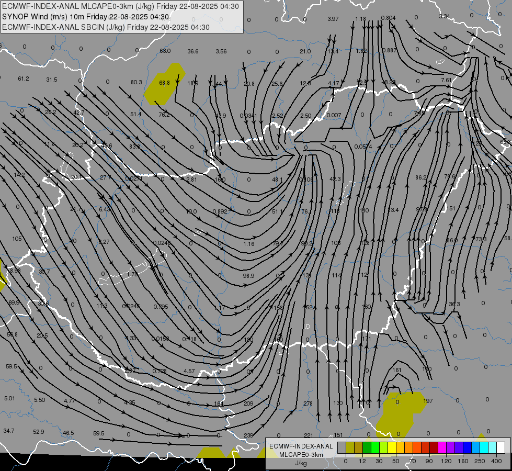
Task: Pick the dark green legend swatch
Action: pyautogui.click(x=367, y=447)
